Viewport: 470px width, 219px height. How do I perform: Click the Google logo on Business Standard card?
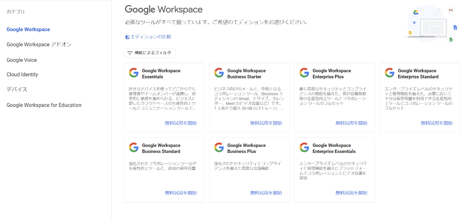[134, 148]
